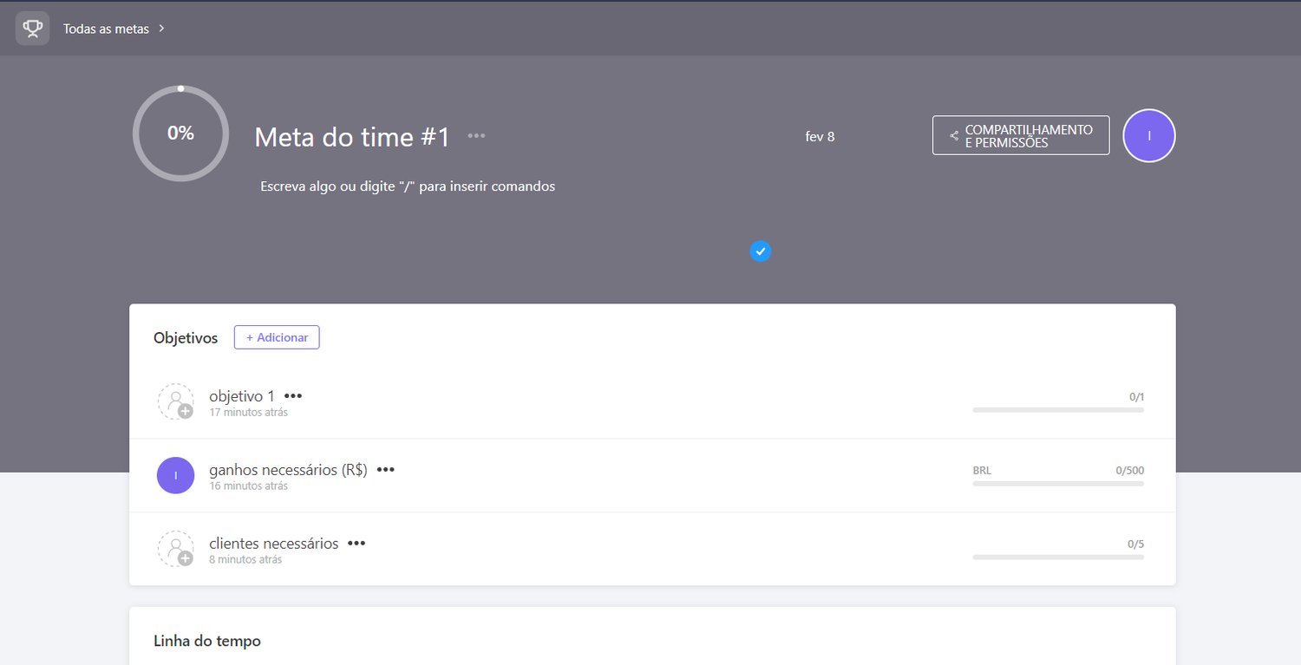Select the 'fev 8' due date

pos(820,136)
